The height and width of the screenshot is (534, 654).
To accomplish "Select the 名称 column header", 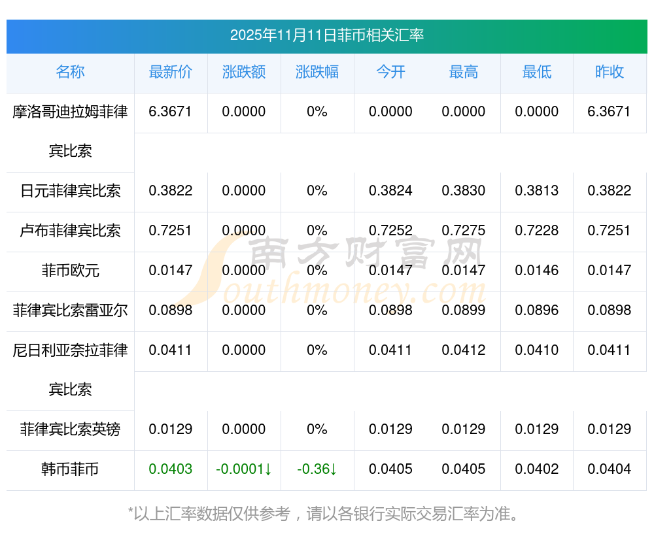I will coord(70,72).
